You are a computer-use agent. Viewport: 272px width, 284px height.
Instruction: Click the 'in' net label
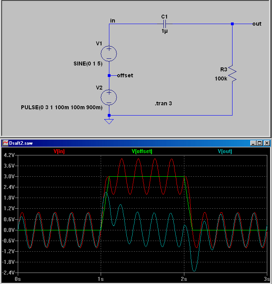tap(113, 21)
